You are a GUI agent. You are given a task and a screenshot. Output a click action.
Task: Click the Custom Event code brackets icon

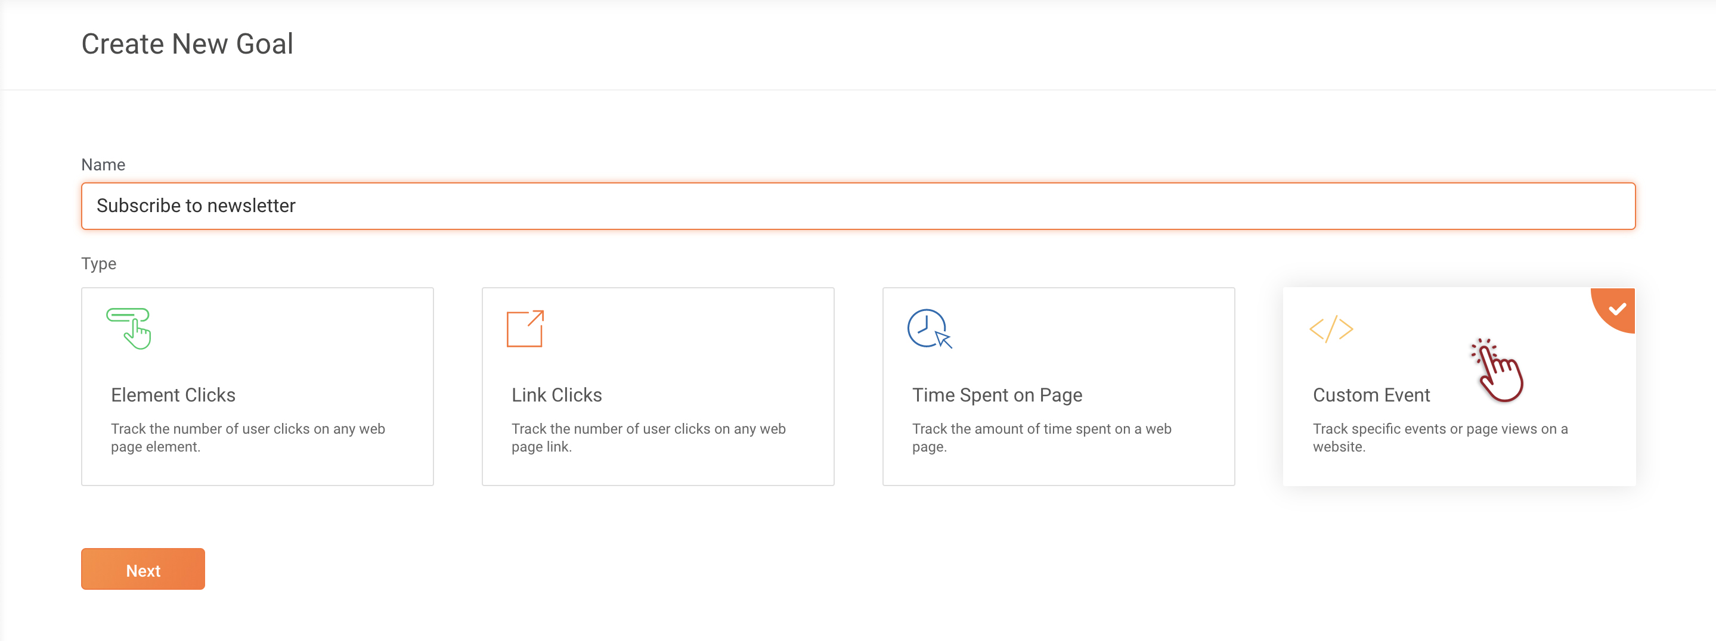click(1331, 329)
